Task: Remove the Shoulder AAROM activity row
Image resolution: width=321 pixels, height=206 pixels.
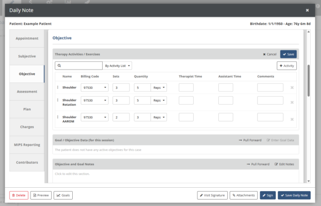Action: (x=292, y=119)
